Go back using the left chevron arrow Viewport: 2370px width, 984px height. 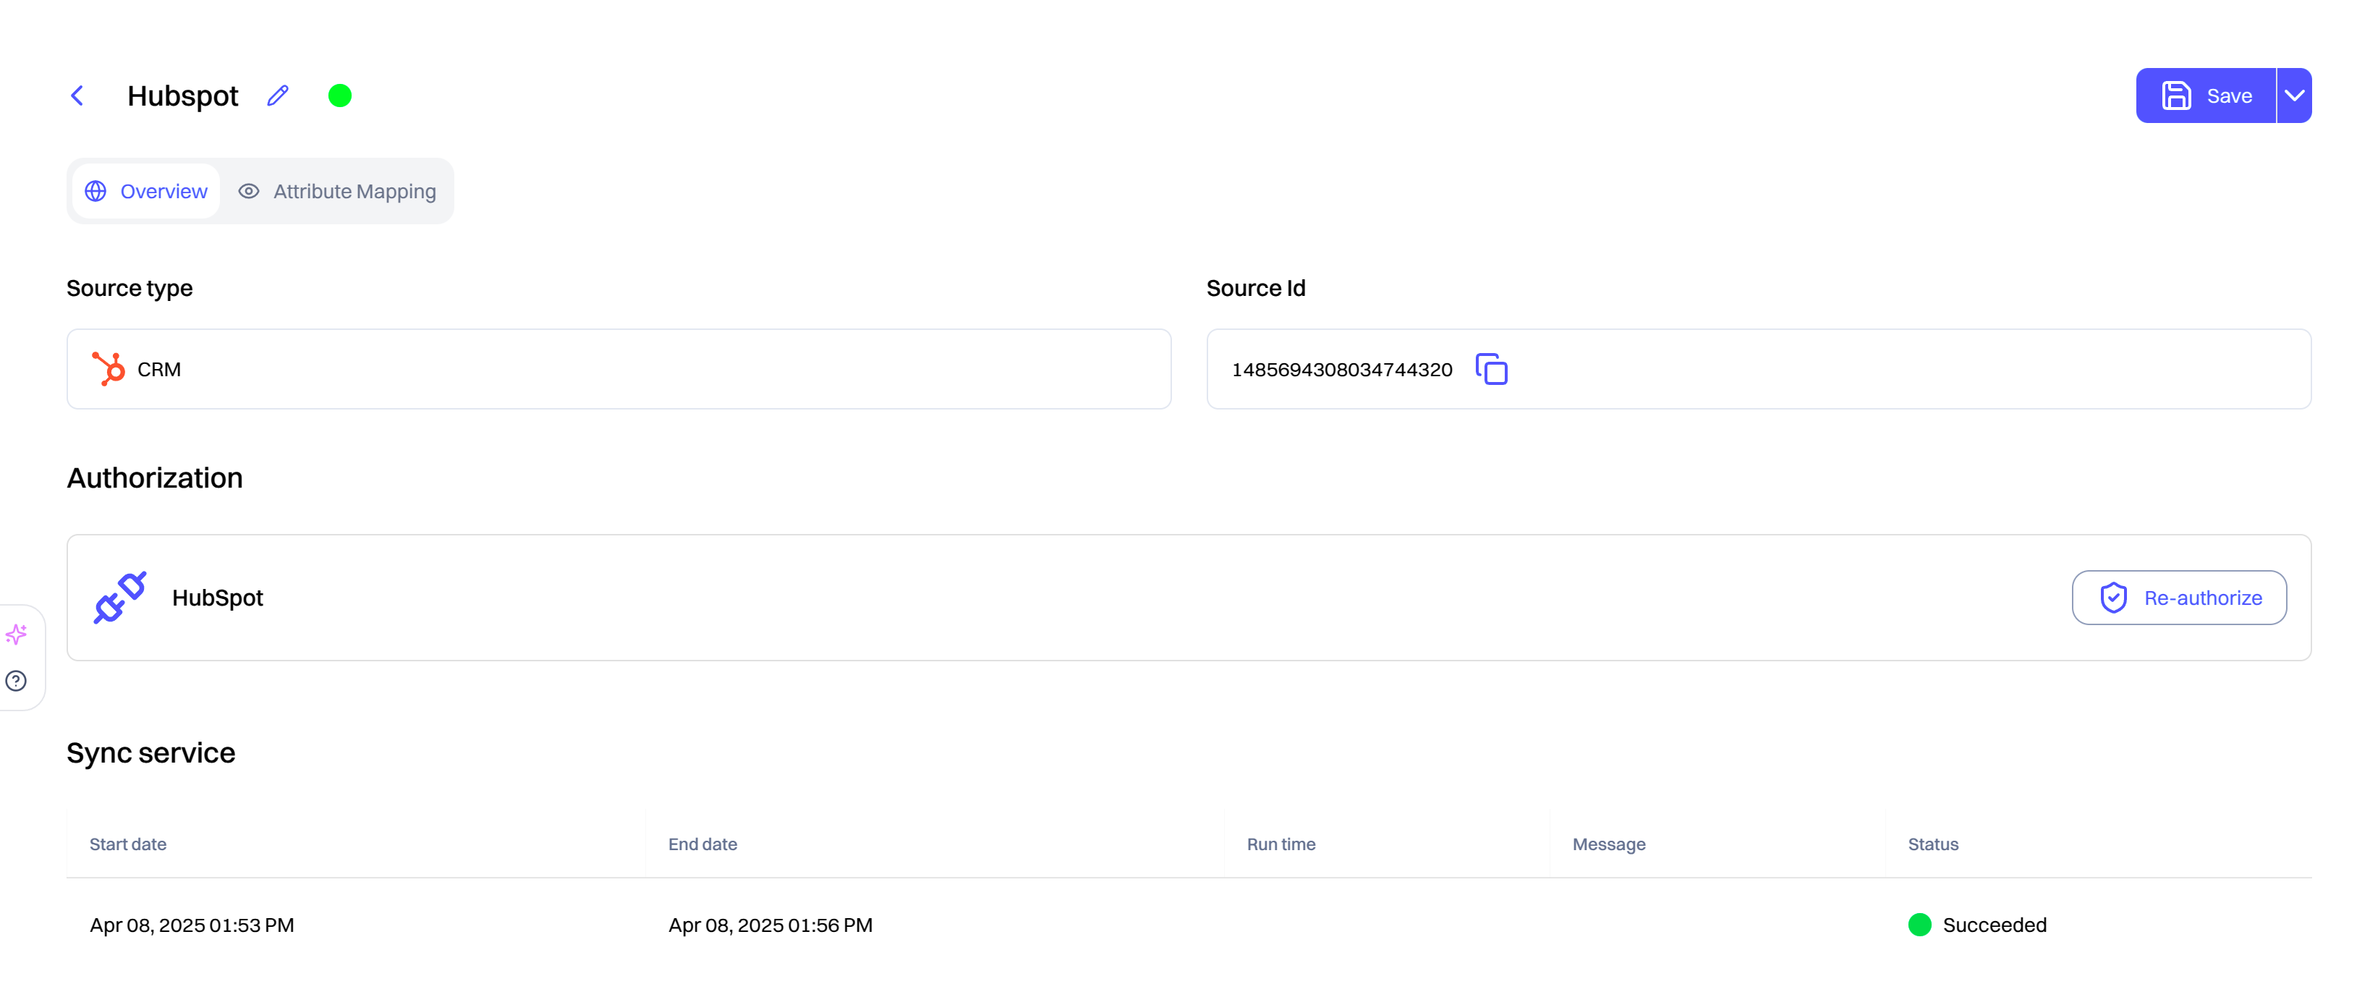[x=77, y=96]
